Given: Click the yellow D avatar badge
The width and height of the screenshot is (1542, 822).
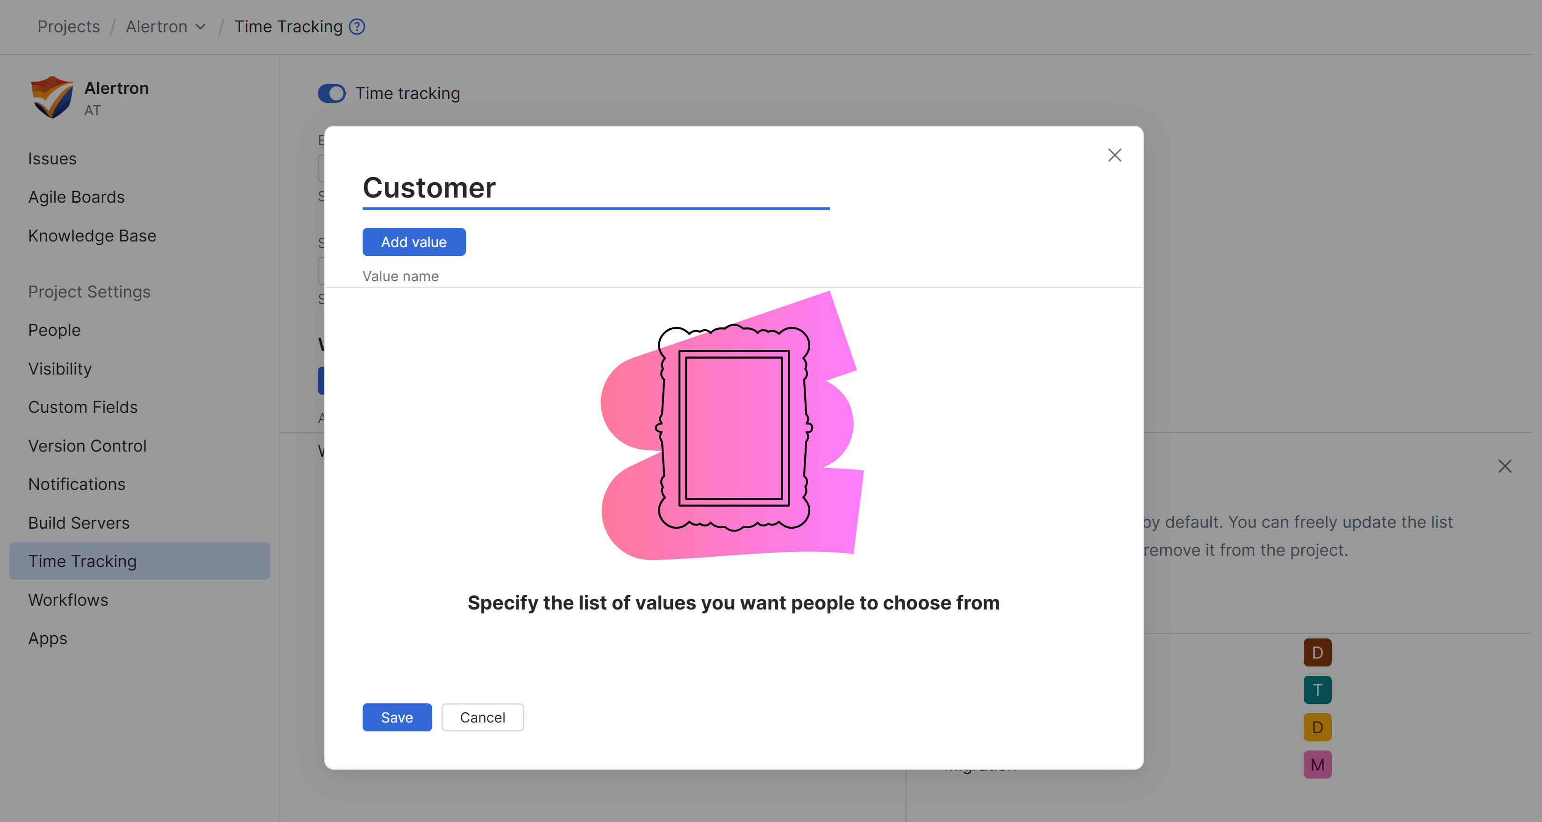Looking at the screenshot, I should [1317, 728].
